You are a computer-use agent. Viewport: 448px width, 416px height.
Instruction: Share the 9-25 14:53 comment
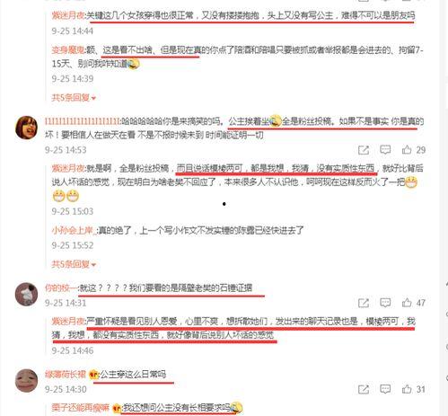(364, 150)
